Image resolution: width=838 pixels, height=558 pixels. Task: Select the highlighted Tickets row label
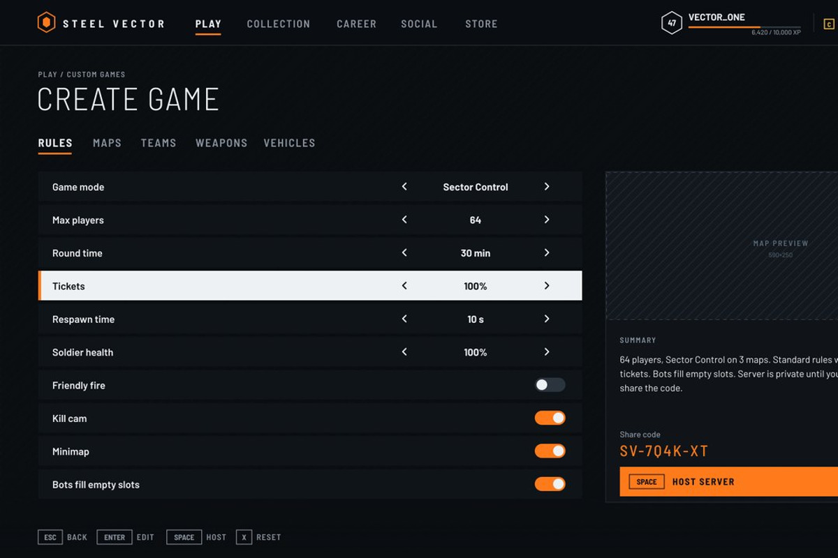coord(68,286)
